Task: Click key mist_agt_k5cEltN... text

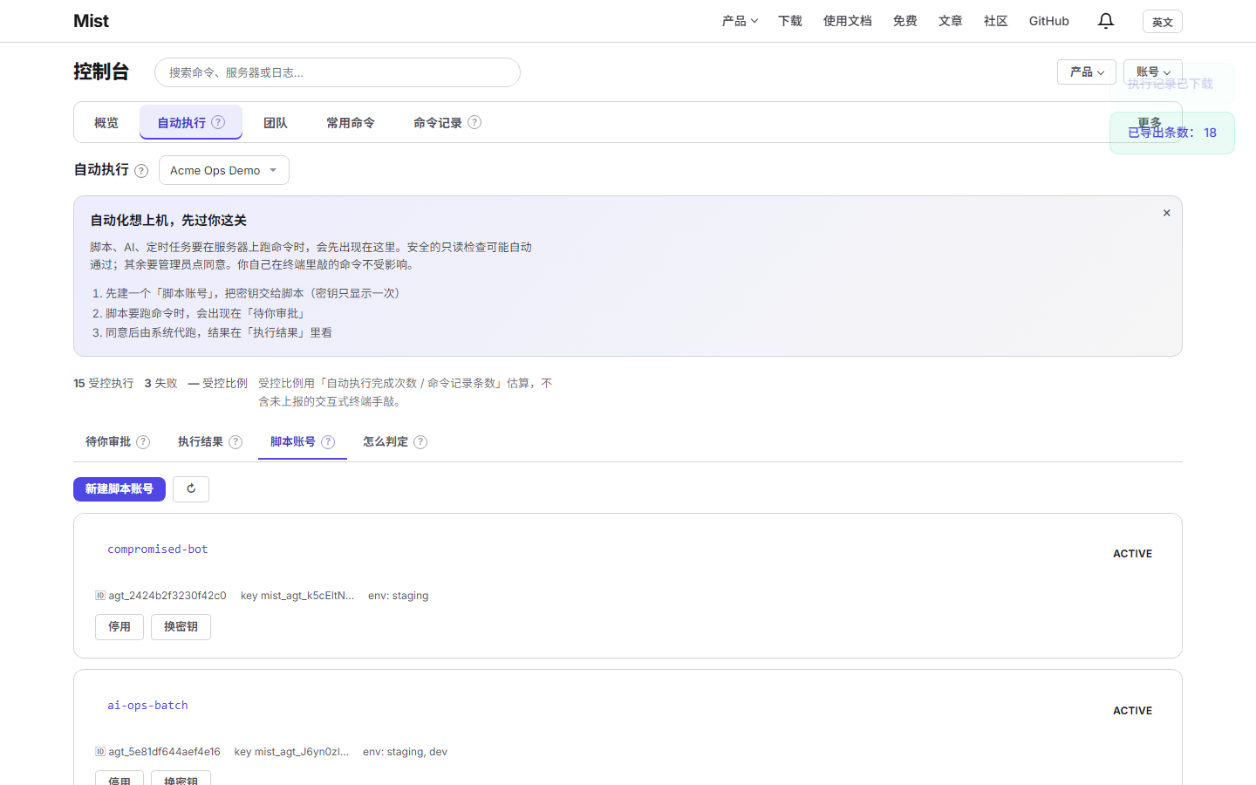Action: click(x=297, y=596)
